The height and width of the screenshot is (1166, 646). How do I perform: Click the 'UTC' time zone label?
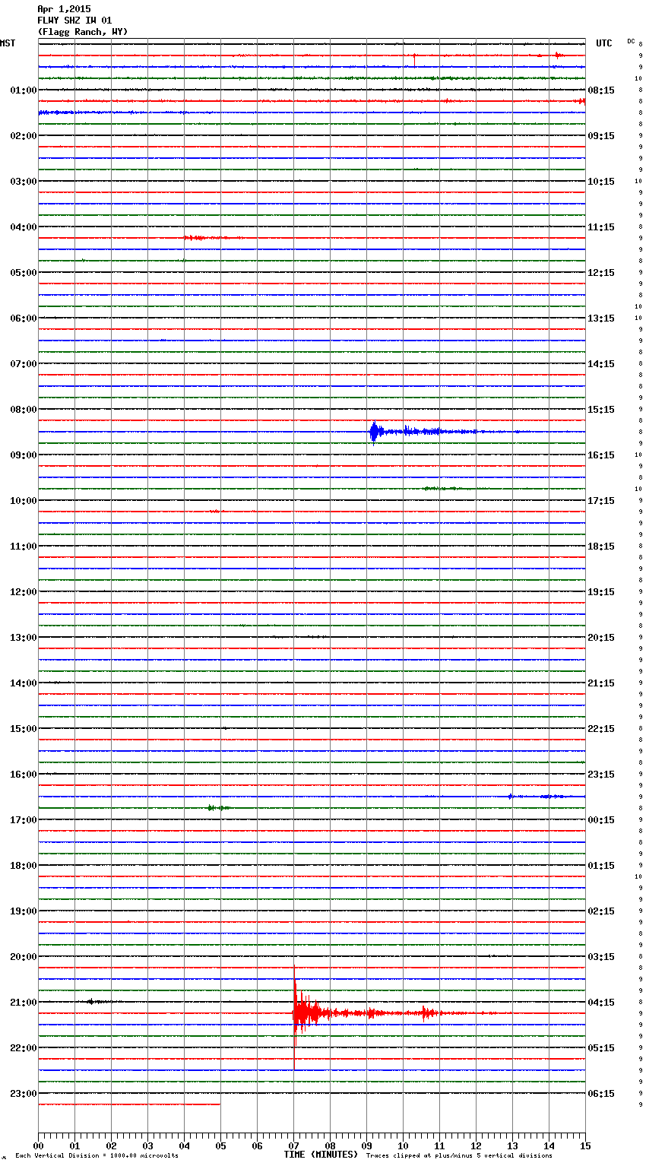(x=604, y=43)
